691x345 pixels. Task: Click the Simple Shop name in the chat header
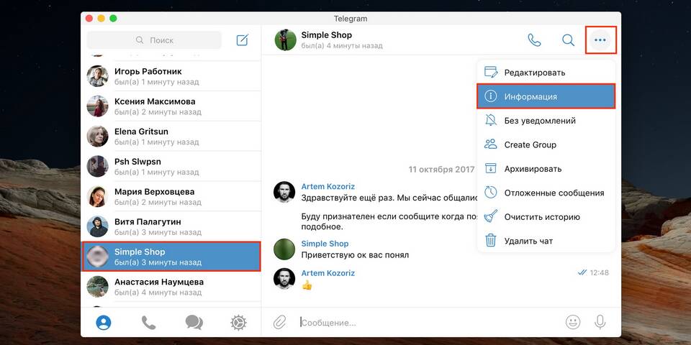[x=327, y=34]
